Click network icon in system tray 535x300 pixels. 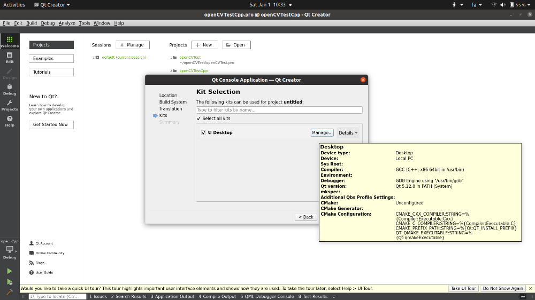[x=494, y=5]
